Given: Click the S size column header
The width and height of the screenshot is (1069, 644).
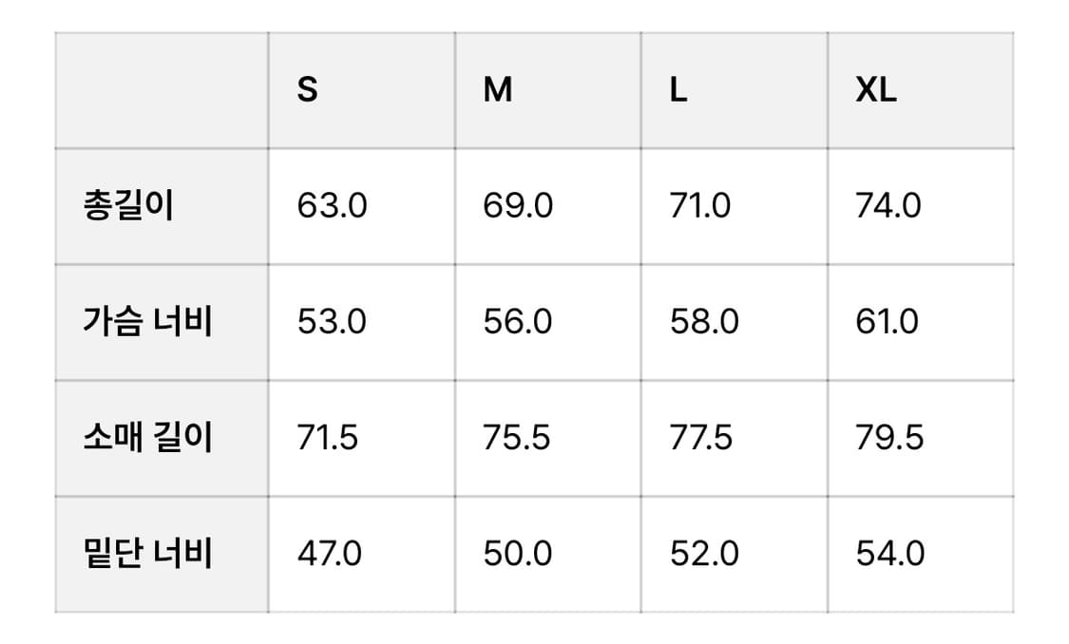Looking at the screenshot, I should pos(307,90).
